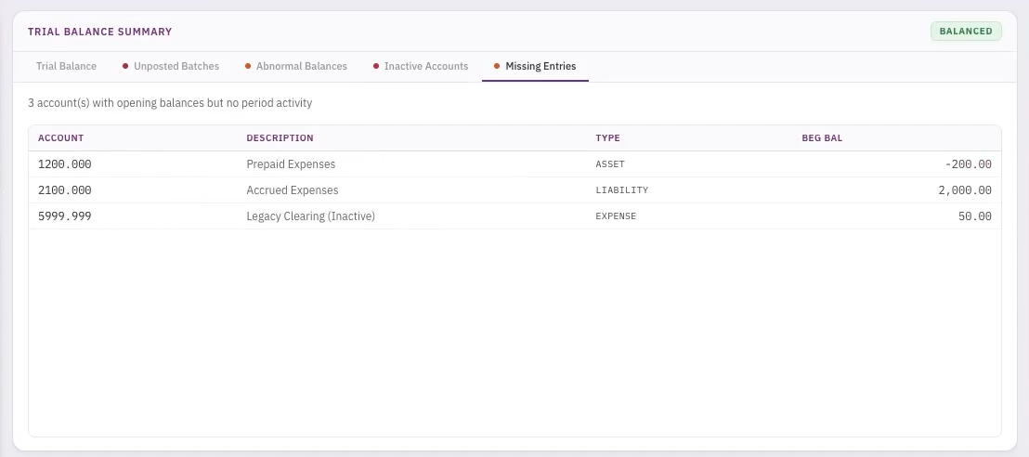Click the -200.00 beginning balance value
The height and width of the screenshot is (457, 1029).
(x=968, y=164)
